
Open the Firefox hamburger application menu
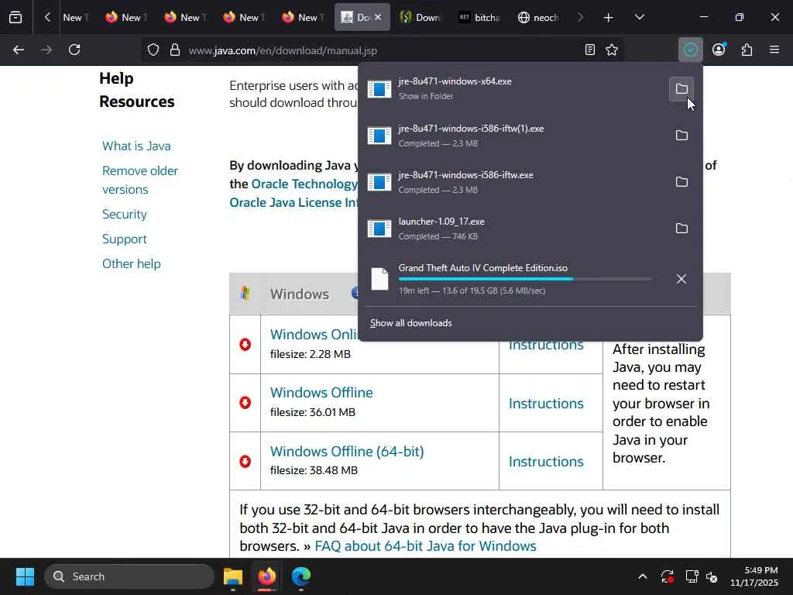point(774,50)
